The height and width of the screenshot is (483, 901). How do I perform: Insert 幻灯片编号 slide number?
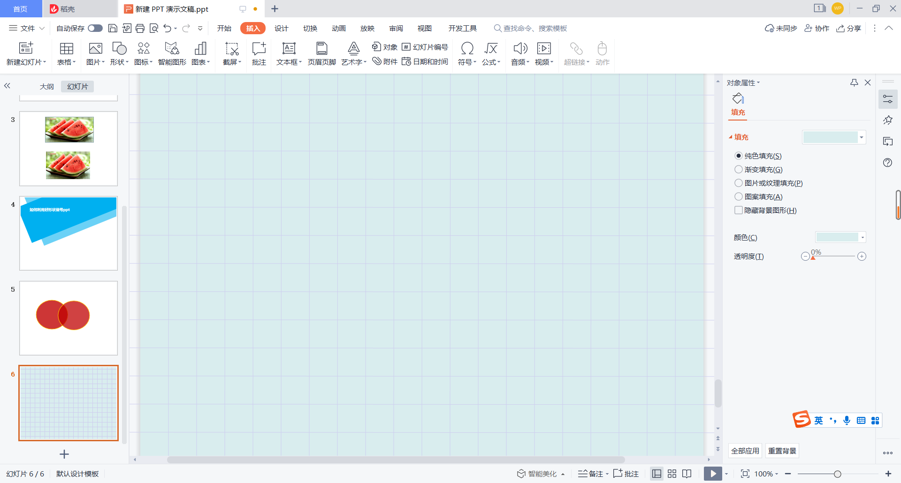click(425, 47)
